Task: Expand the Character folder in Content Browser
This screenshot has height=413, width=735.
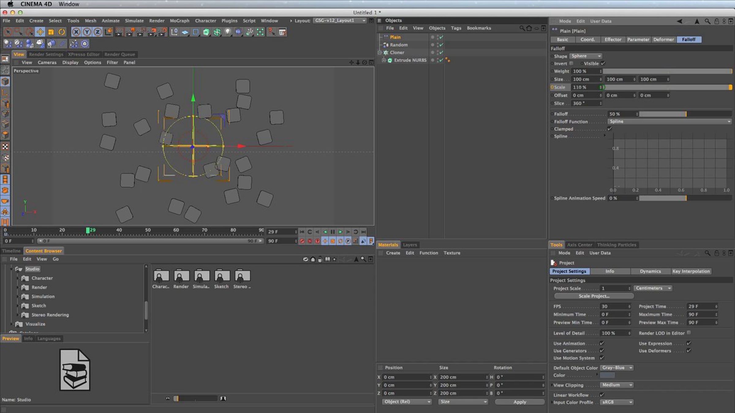Action: (18, 278)
